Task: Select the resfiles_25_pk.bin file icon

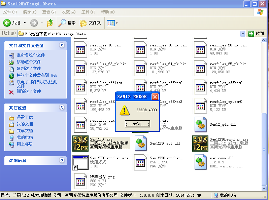Action: click(x=200, y=68)
